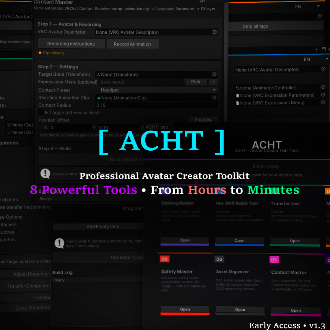Click the Strip all tags button
The width and height of the screenshot is (330, 330).
pyautogui.click(x=276, y=26)
